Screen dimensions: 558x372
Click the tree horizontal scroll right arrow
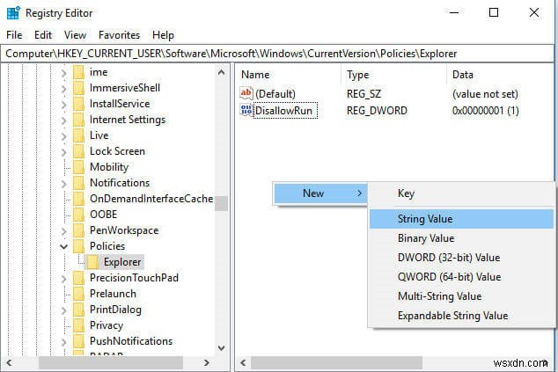click(207, 362)
